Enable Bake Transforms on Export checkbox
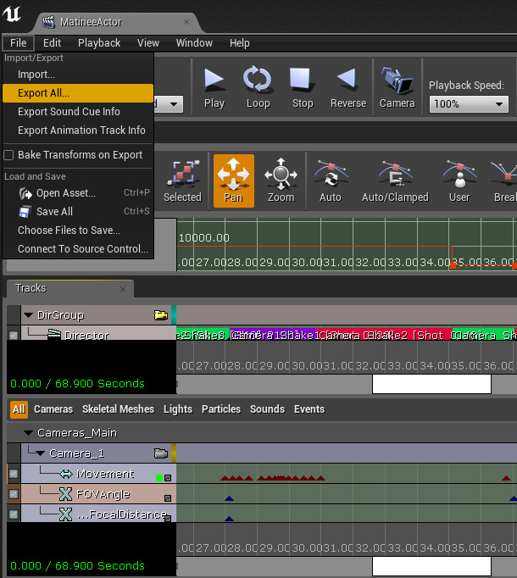The width and height of the screenshot is (517, 578). 9,155
